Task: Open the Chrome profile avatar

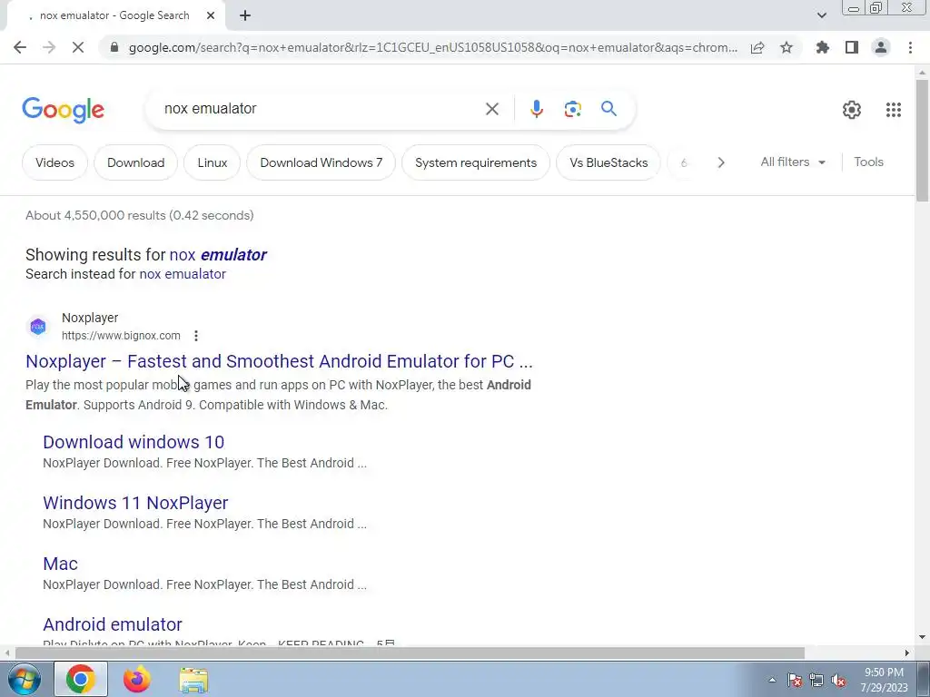Action: (x=881, y=47)
